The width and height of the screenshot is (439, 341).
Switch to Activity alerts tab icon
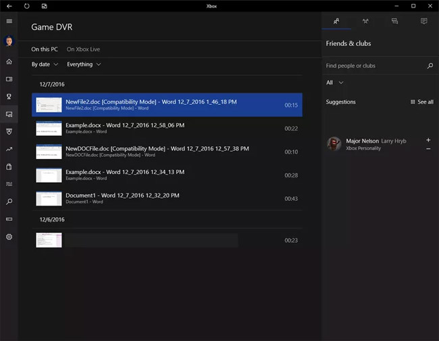[x=424, y=21]
